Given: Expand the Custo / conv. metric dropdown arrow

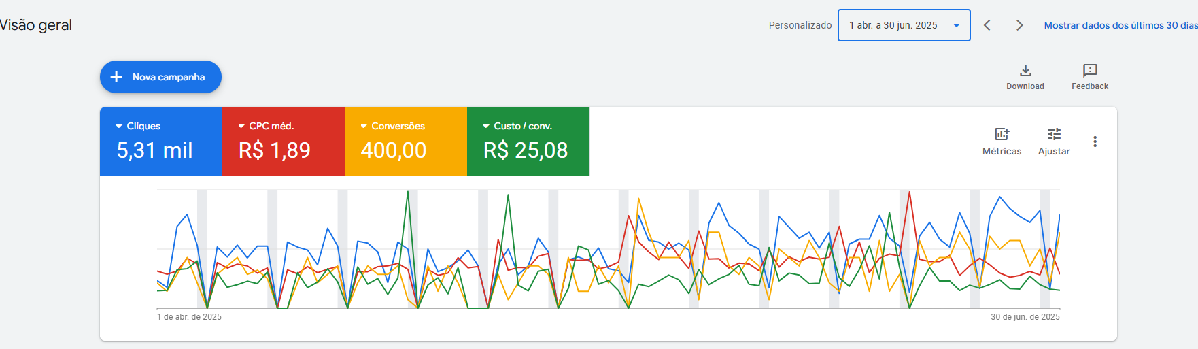Looking at the screenshot, I should coord(486,127).
